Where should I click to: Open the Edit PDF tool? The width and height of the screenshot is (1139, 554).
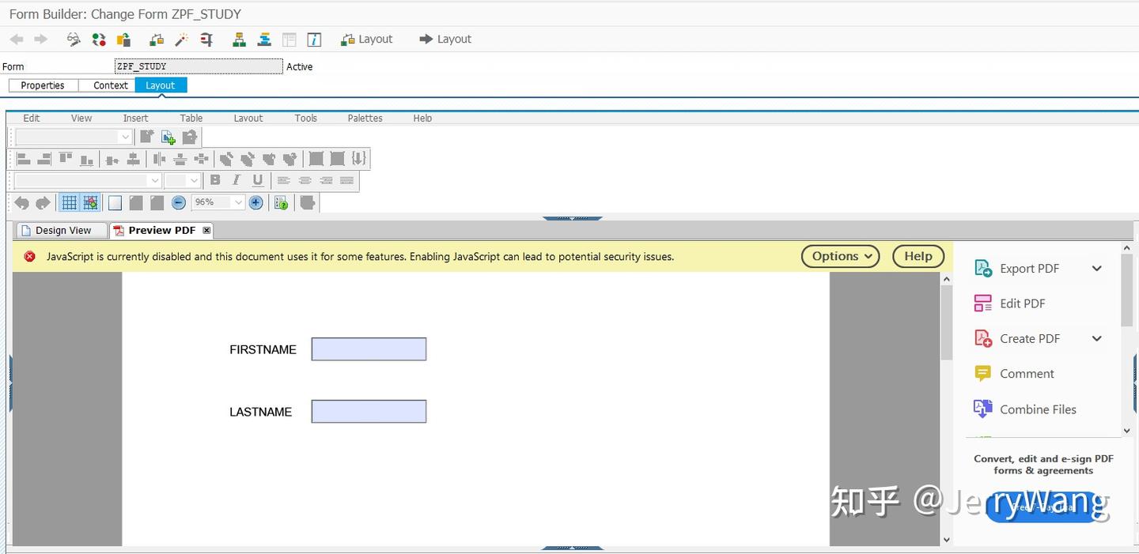point(1022,303)
